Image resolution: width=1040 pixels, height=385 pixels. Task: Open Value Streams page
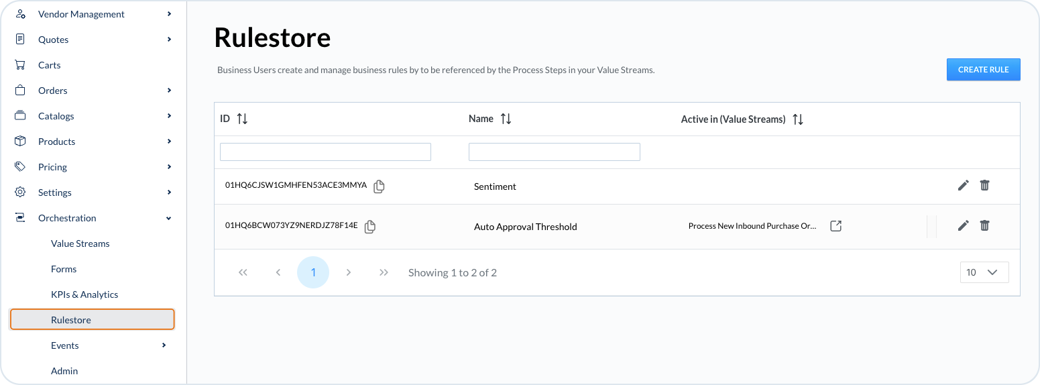point(80,243)
